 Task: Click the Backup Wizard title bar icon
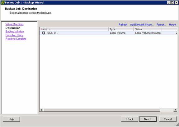point(2,2)
